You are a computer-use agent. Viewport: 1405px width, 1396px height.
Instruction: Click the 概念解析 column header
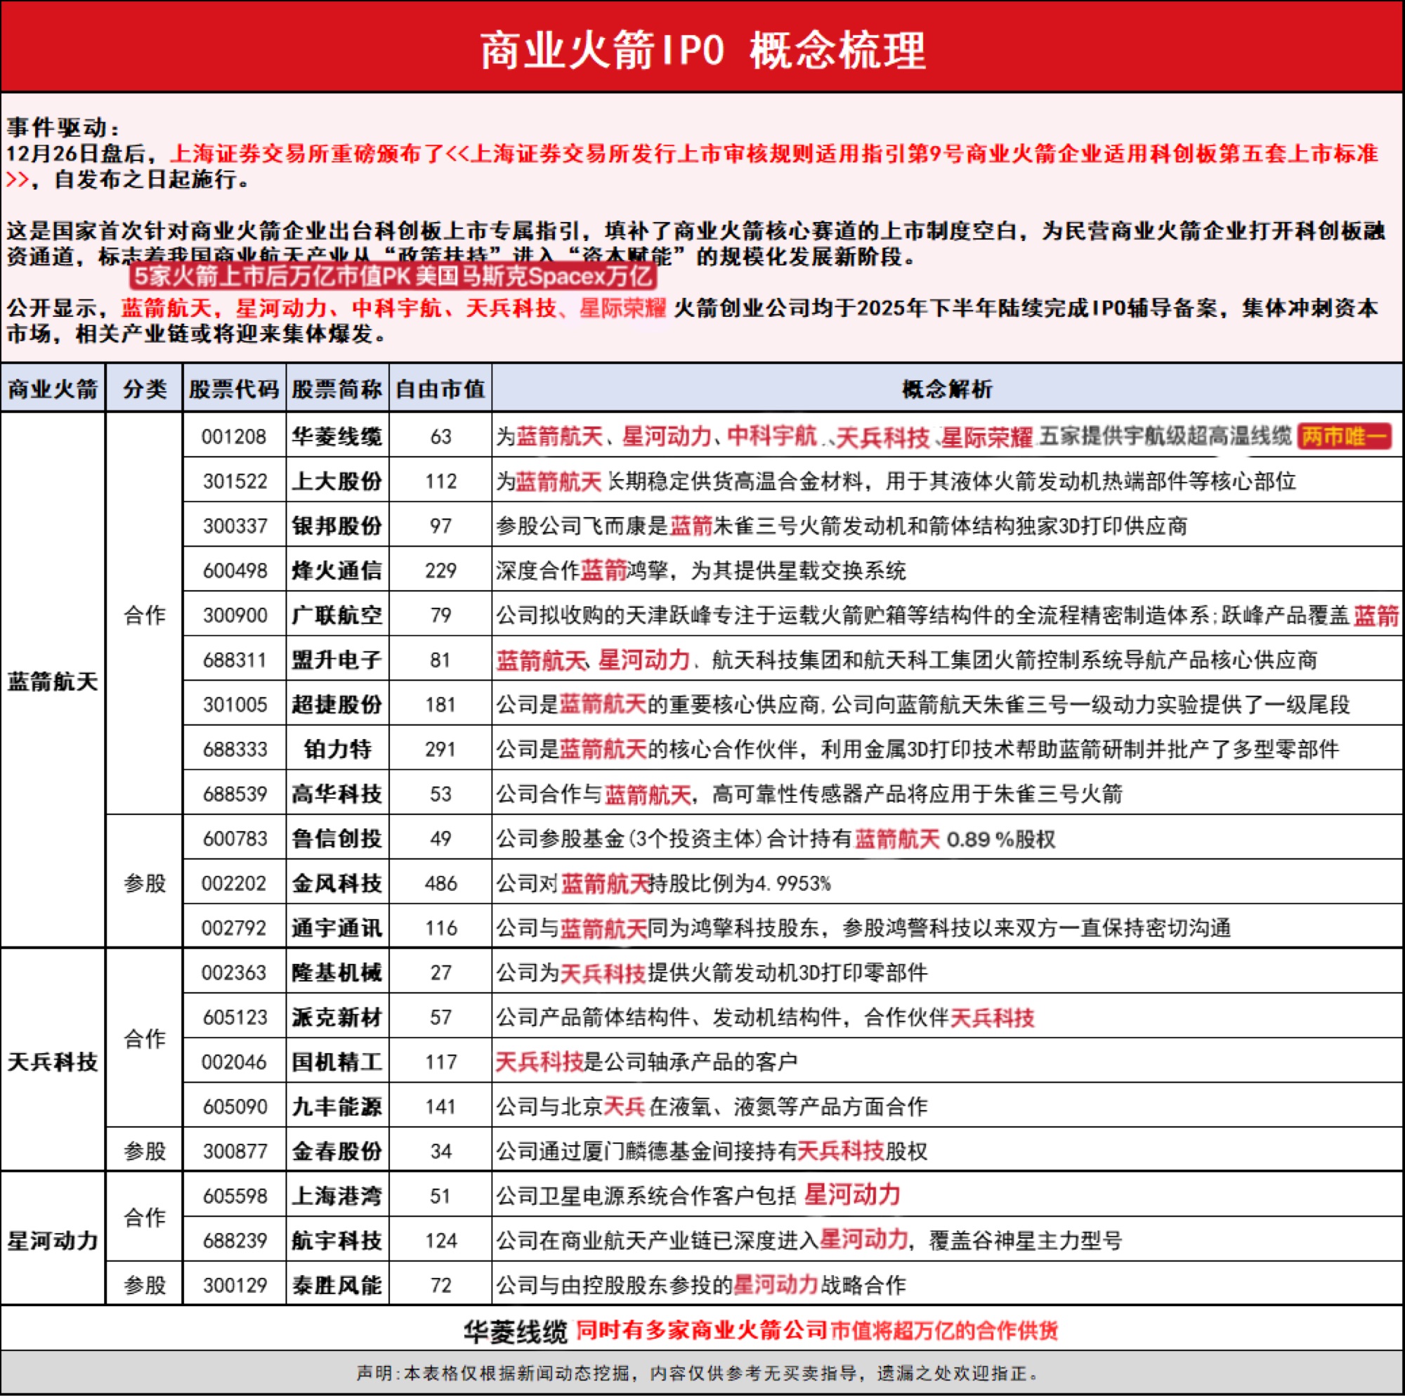tap(947, 389)
